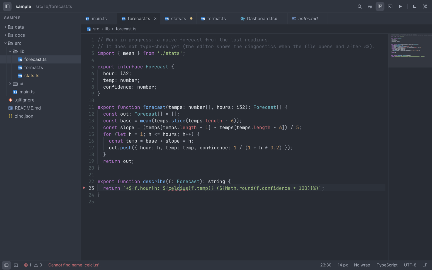Toggle word wrap icon in the top toolbar
The width and height of the screenshot is (432, 270).
370,6
